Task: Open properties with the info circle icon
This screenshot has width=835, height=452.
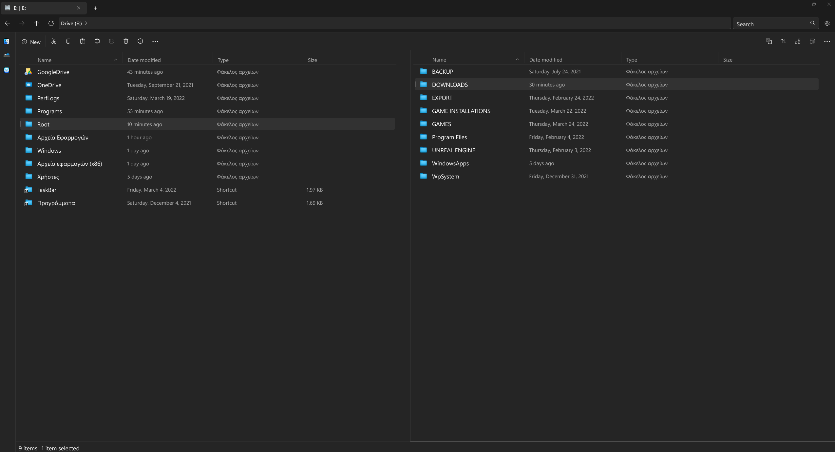Action: [140, 41]
